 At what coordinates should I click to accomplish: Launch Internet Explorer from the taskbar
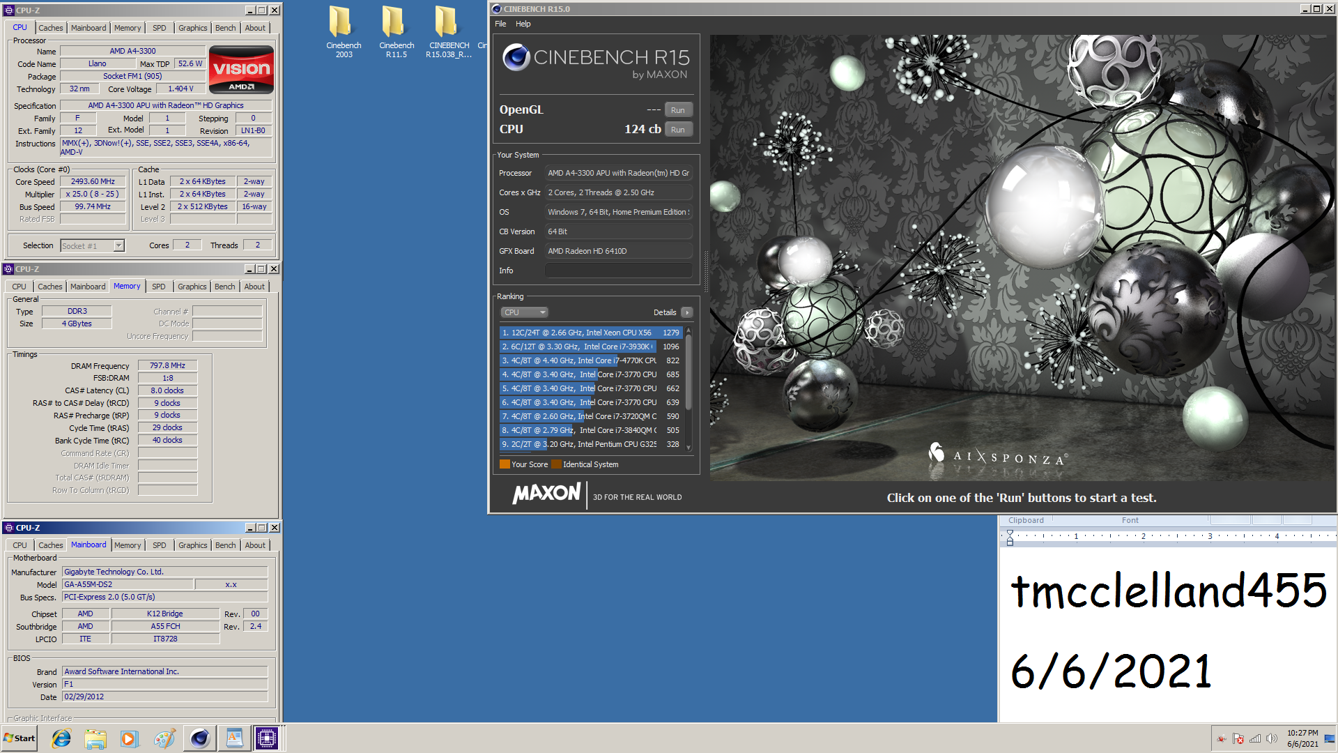[x=61, y=738]
